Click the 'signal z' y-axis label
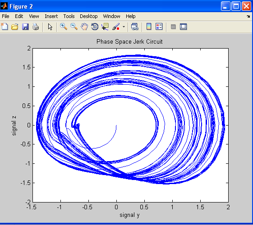The width and height of the screenshot is (253, 225). [x=14, y=126]
